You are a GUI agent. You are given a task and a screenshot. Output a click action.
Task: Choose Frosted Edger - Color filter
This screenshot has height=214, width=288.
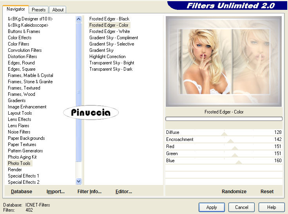109,25
